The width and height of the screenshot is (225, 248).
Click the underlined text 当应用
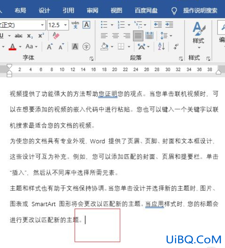[x=155, y=204]
